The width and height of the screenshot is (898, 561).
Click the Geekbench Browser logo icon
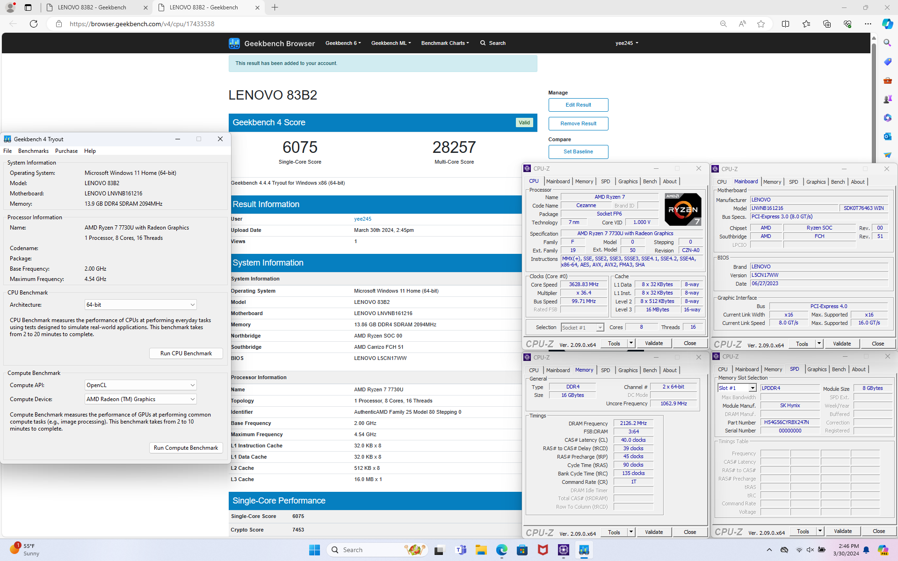point(234,43)
